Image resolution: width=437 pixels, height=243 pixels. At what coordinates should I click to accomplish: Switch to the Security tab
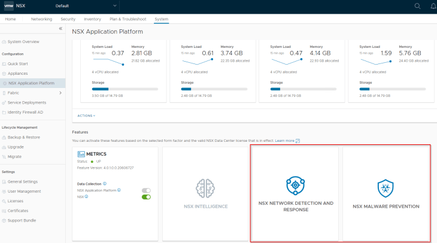point(68,19)
